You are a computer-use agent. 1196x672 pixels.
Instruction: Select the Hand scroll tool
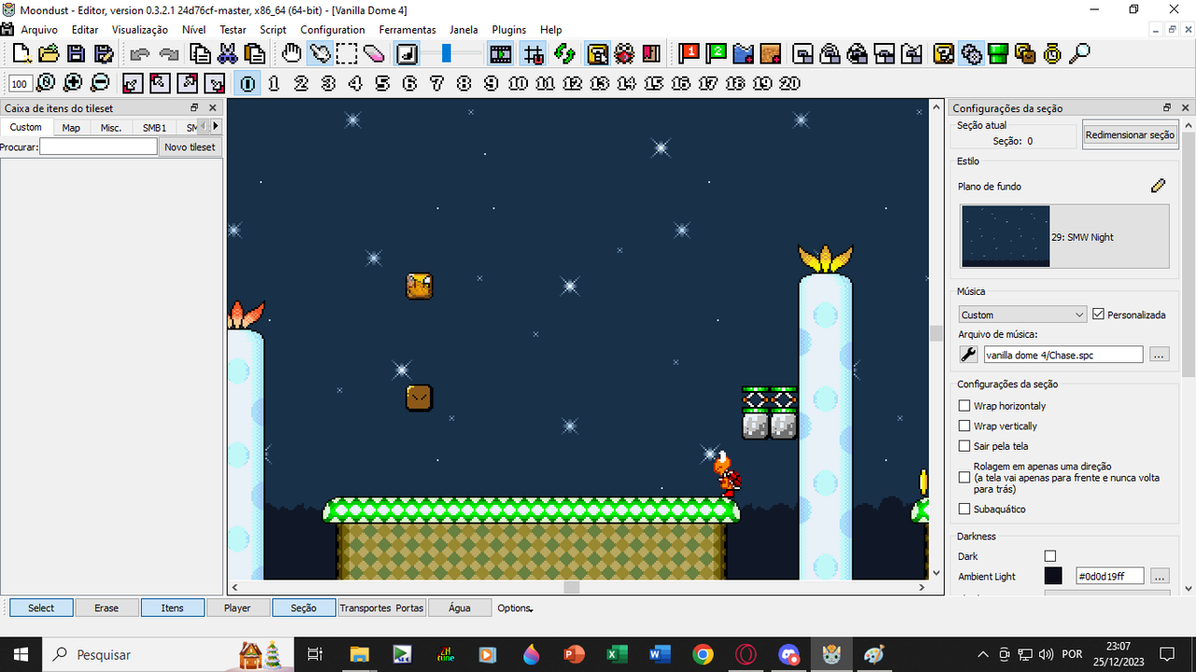click(x=292, y=54)
